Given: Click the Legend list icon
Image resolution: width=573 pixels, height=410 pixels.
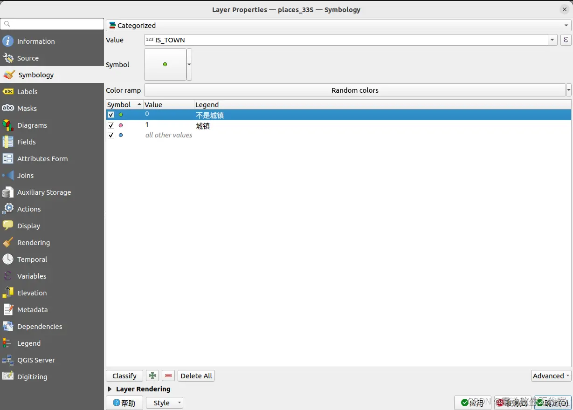Looking at the screenshot, I should [x=8, y=343].
